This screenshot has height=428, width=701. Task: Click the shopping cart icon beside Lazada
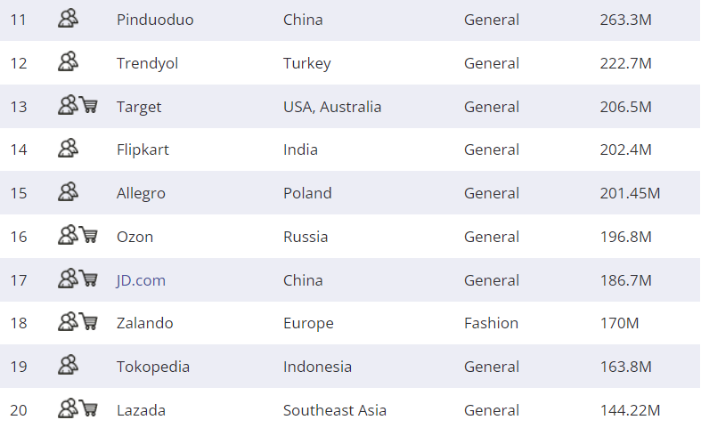pyautogui.click(x=89, y=409)
